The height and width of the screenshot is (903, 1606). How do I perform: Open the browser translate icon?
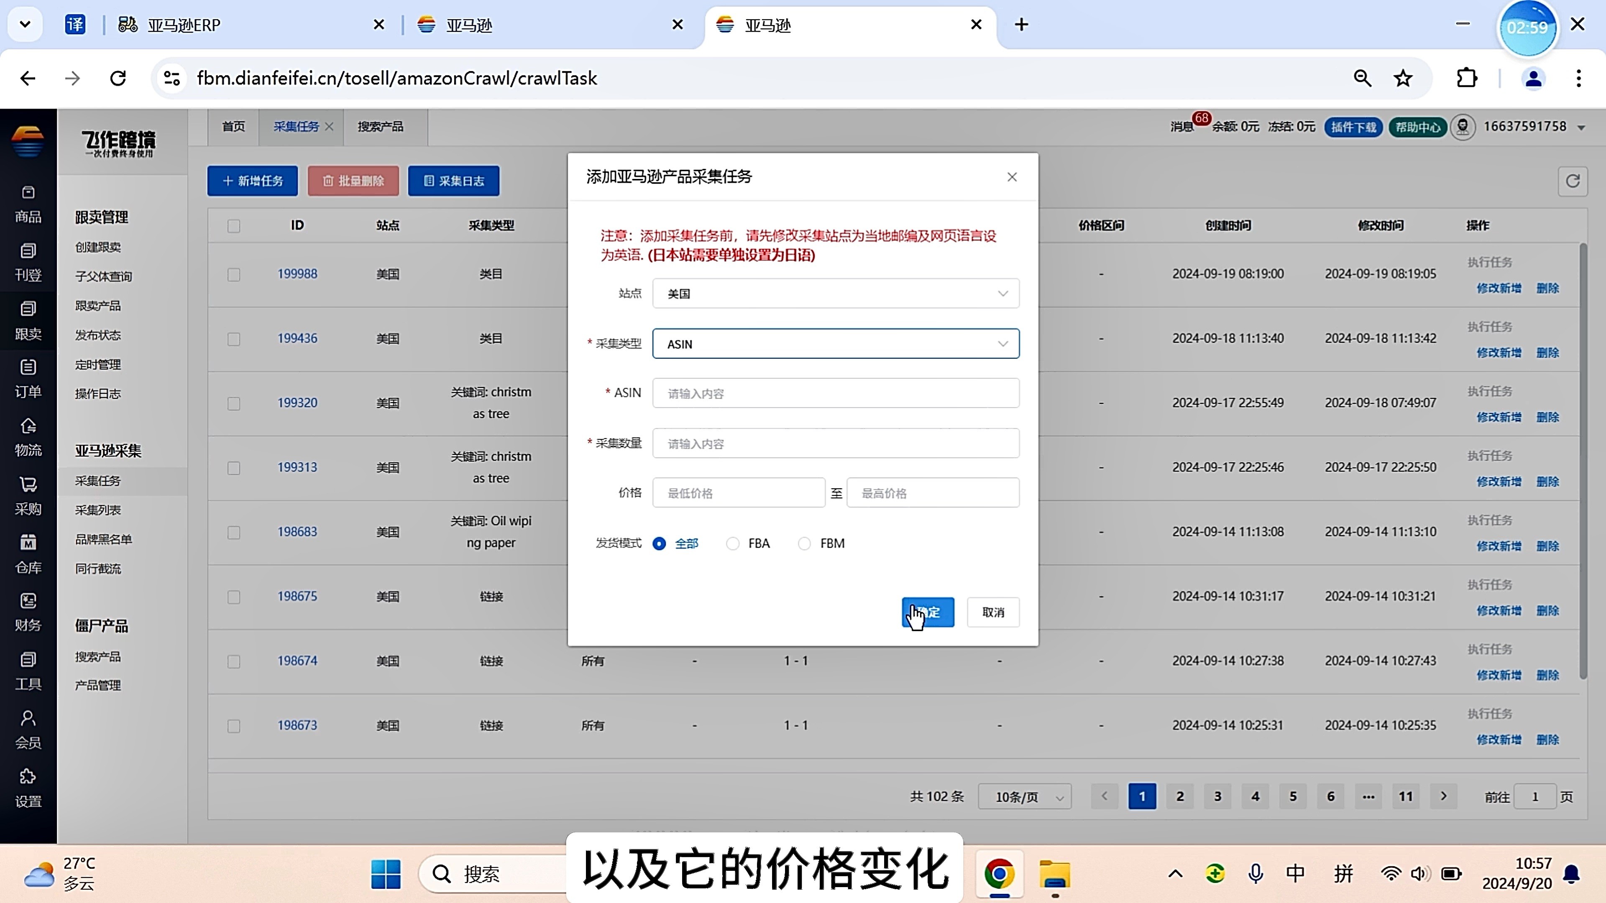[x=75, y=25]
